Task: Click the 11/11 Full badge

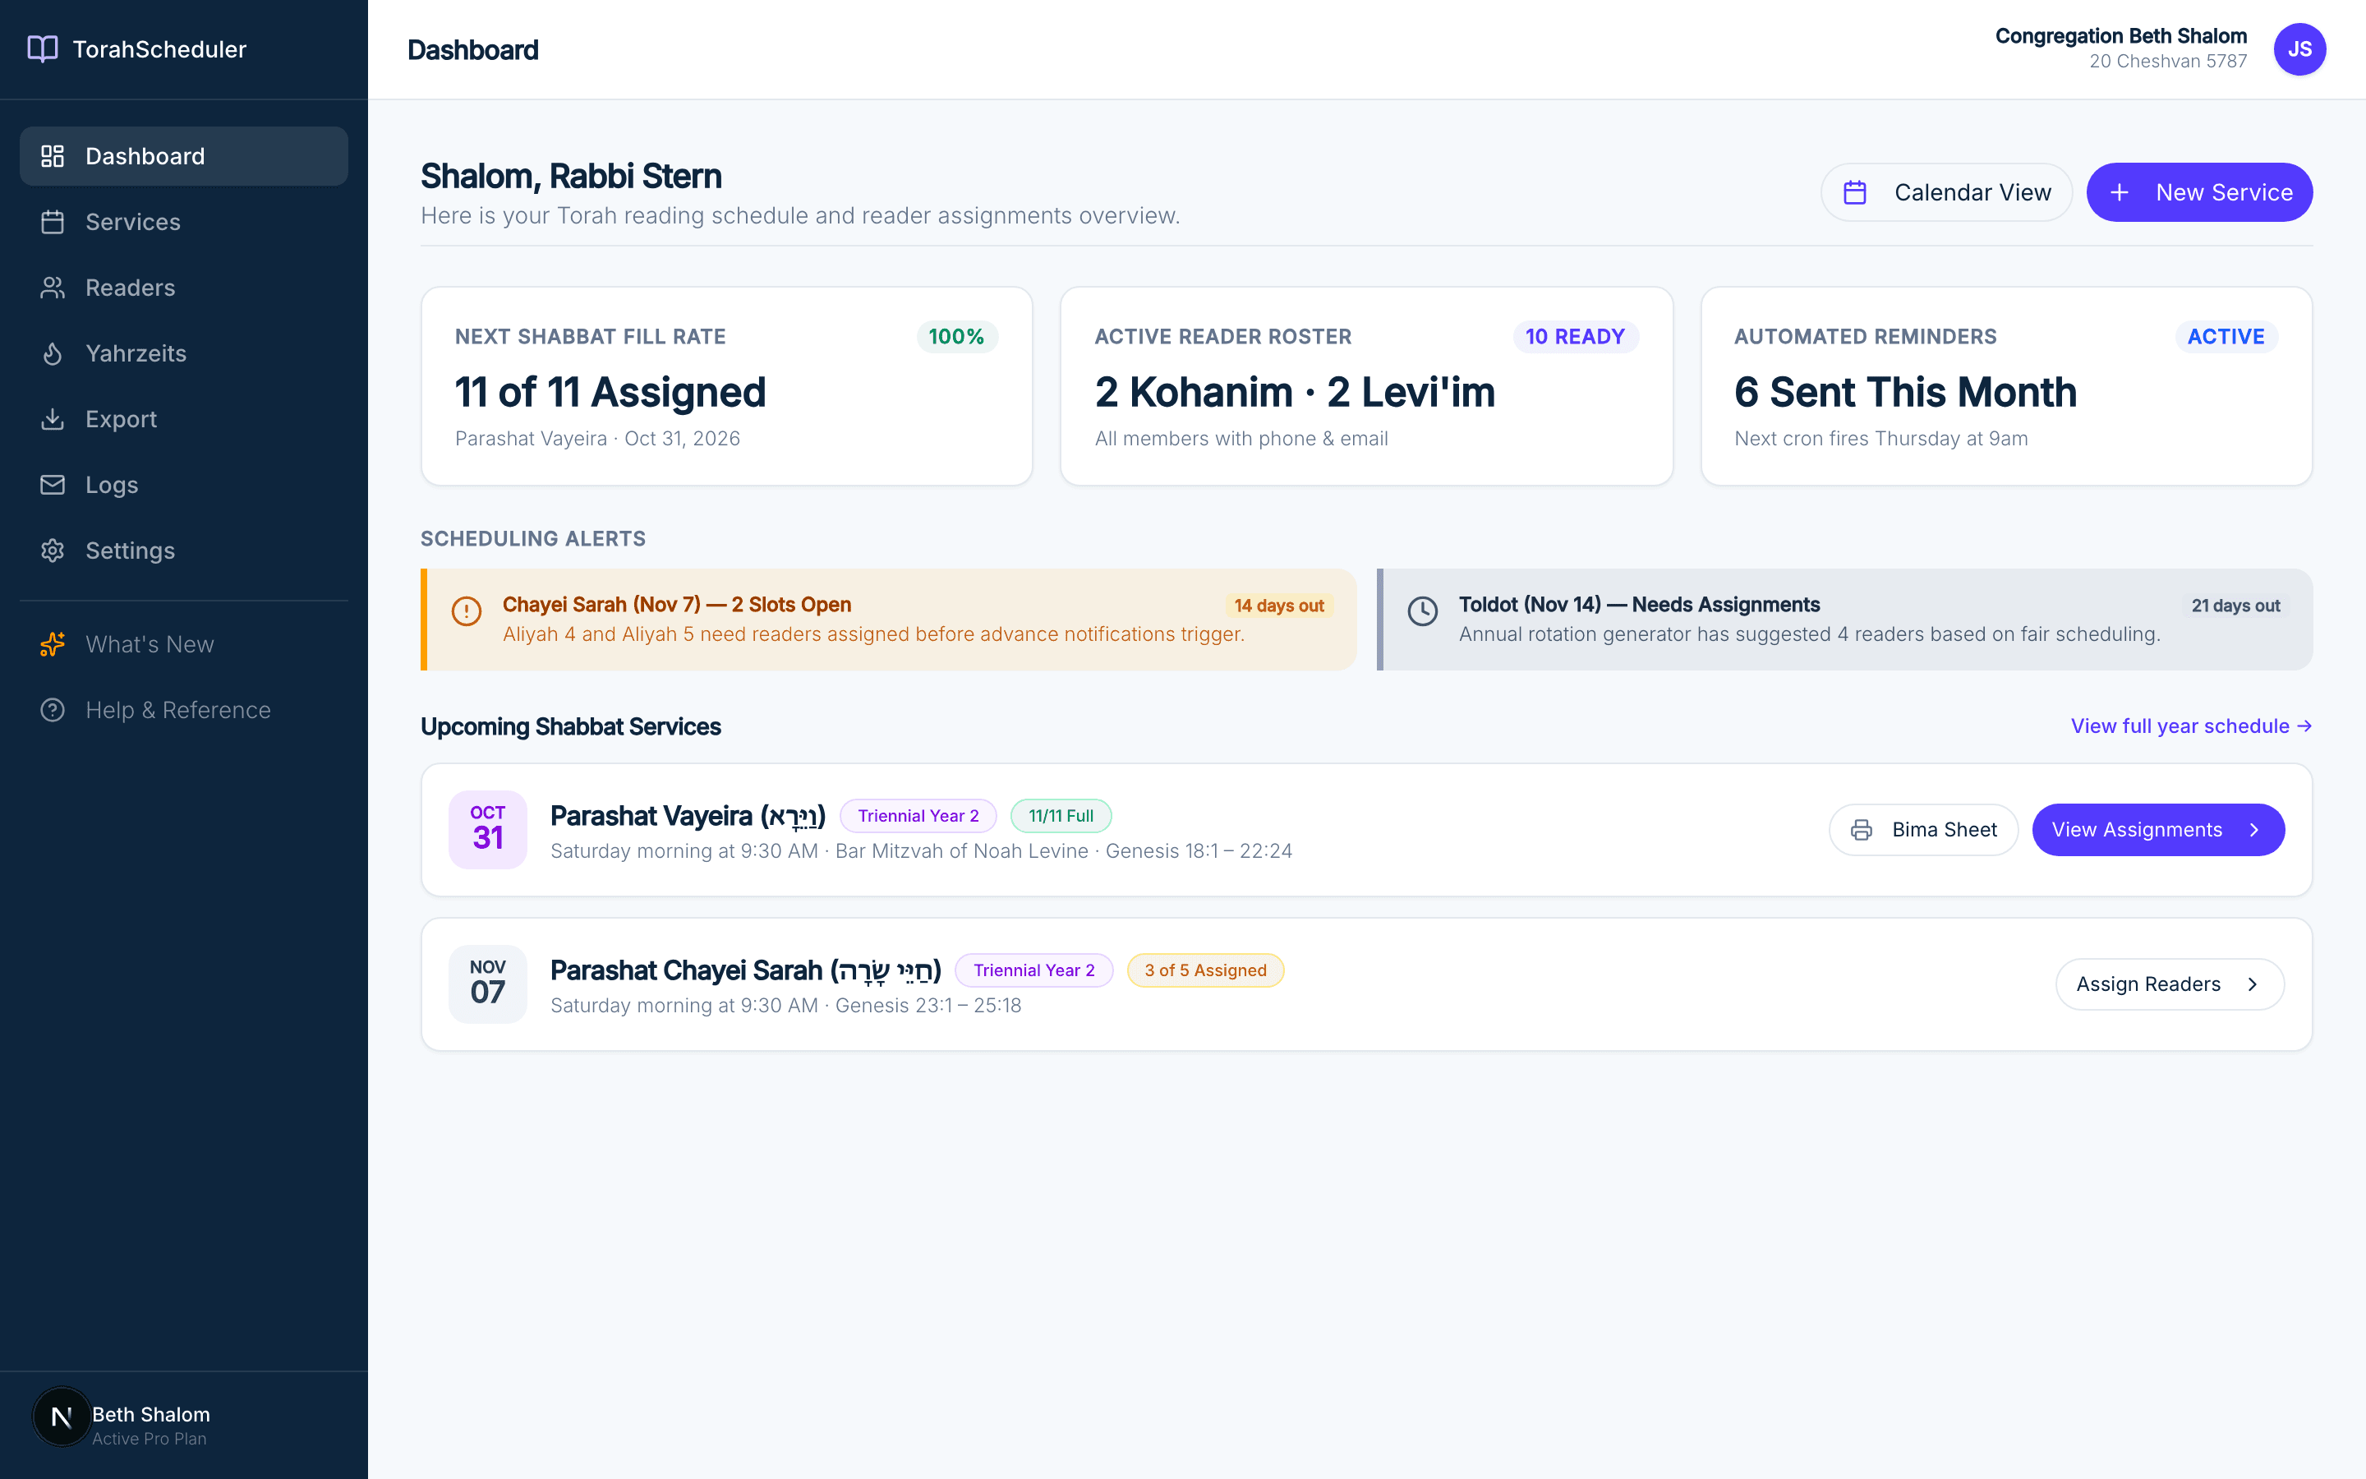Action: pyautogui.click(x=1061, y=816)
